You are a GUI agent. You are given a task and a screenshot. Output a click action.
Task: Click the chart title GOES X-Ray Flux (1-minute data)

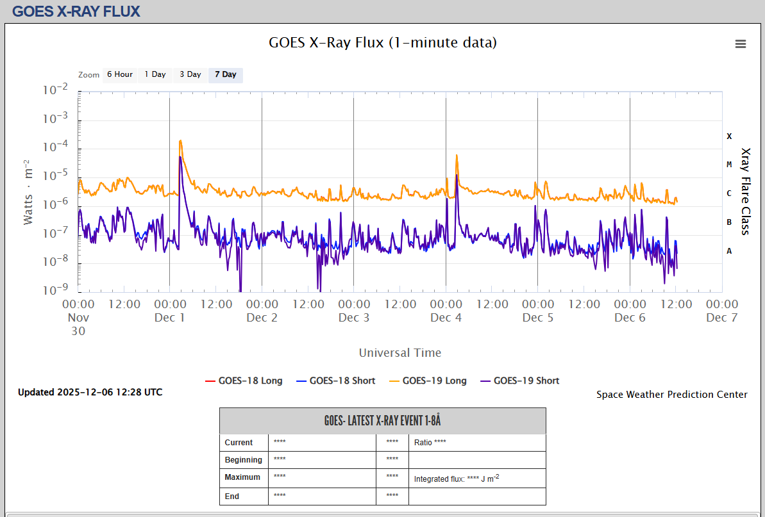tap(382, 43)
